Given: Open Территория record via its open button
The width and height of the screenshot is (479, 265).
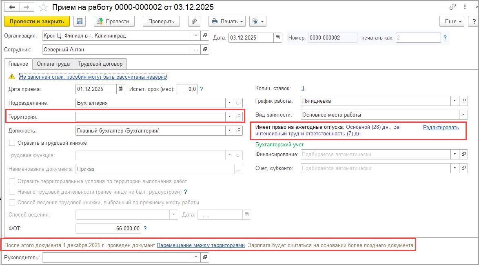Looking at the screenshot, I should click(x=239, y=116).
